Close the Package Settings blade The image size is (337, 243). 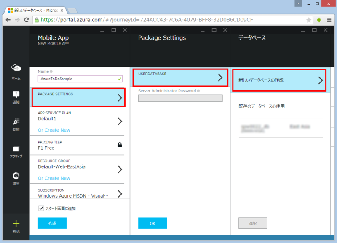coord(225,30)
